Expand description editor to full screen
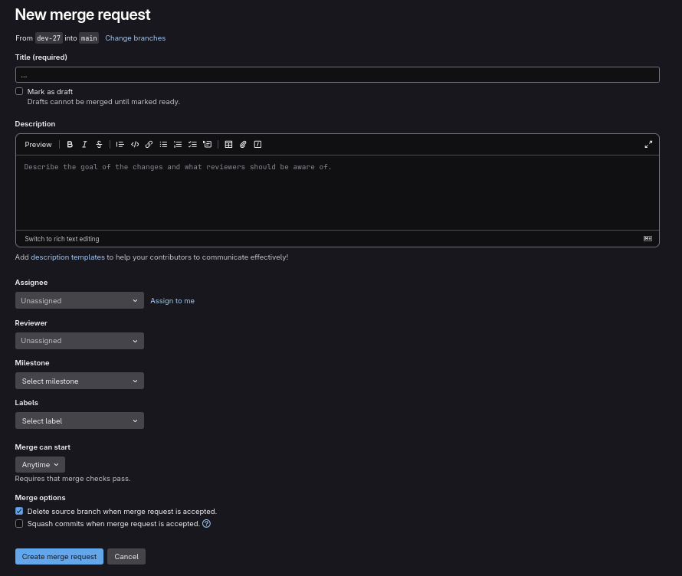 click(x=648, y=144)
